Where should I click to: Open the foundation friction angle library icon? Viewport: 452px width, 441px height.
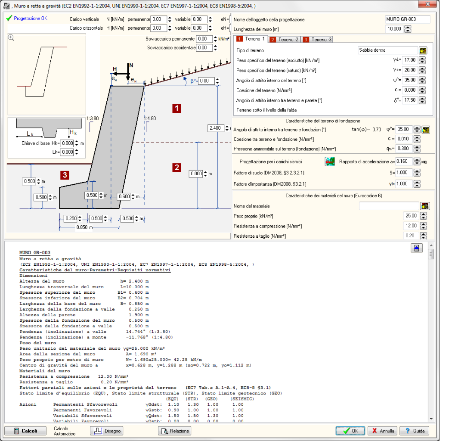click(x=426, y=130)
